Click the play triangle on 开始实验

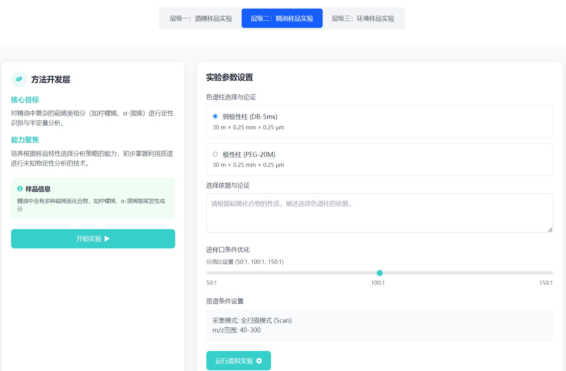click(x=107, y=239)
